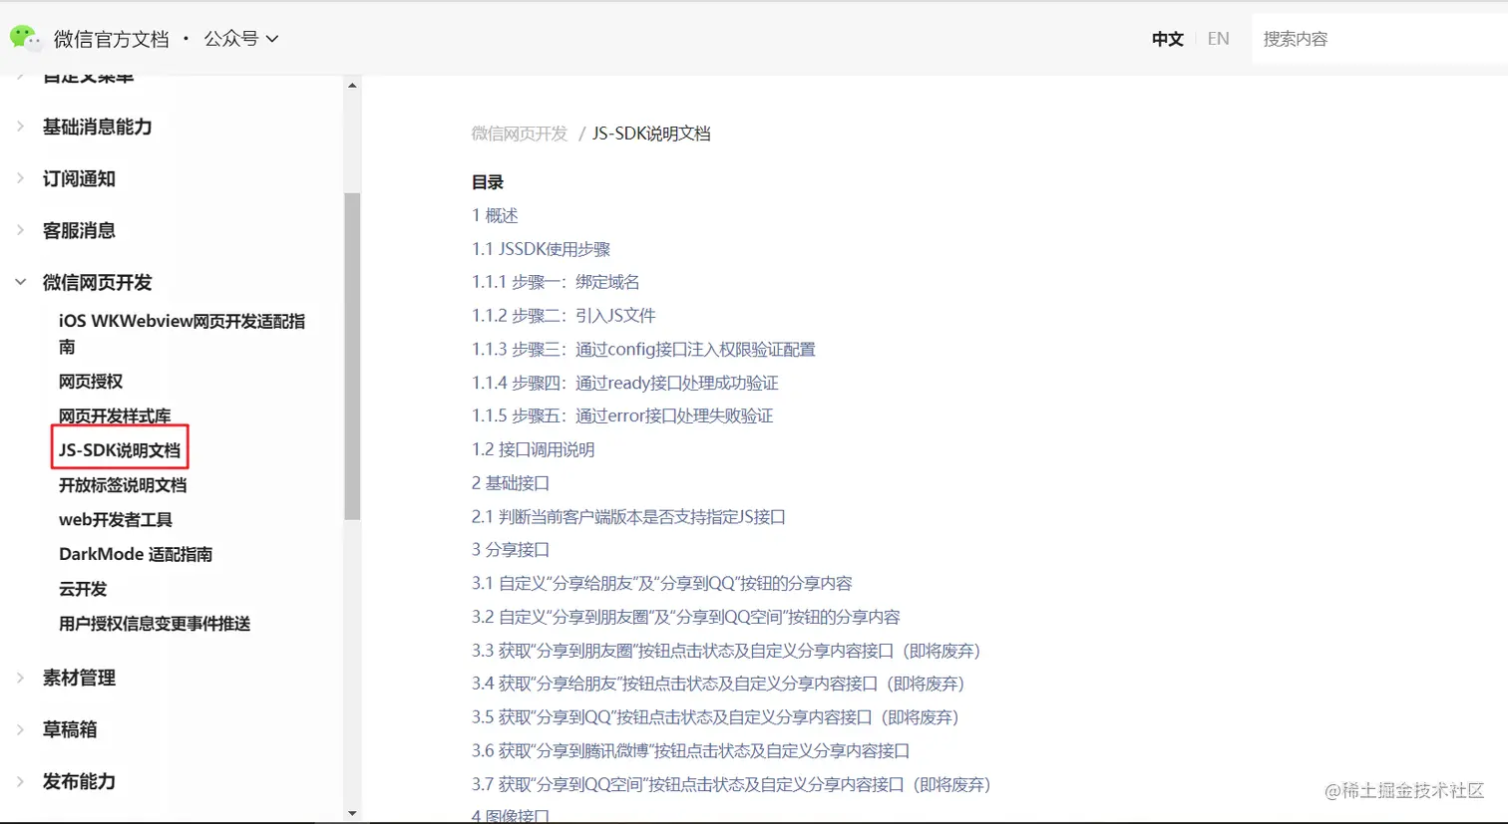Select JS-SDK说明文档 in sidebar
Viewport: 1508px width, 824px height.
point(120,450)
